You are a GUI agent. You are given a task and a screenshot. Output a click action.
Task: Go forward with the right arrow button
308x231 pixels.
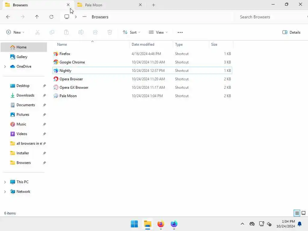coord(23,17)
